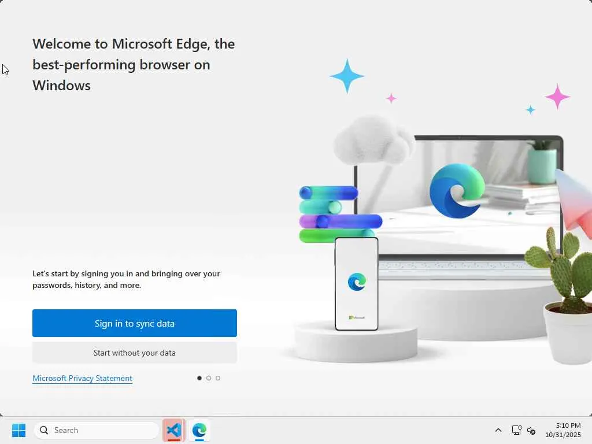
Task: Expand the hidden system tray icons chevron
Action: pyautogui.click(x=498, y=430)
